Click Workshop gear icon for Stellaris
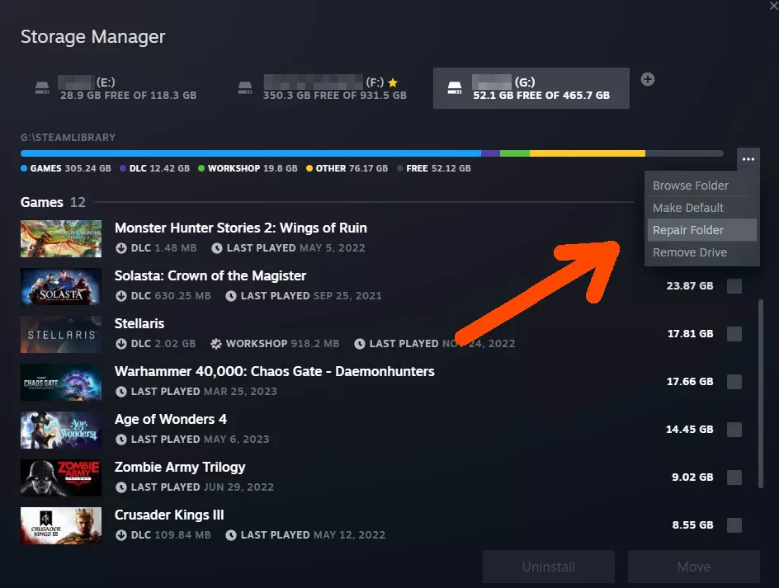The width and height of the screenshot is (779, 588). coord(216,344)
